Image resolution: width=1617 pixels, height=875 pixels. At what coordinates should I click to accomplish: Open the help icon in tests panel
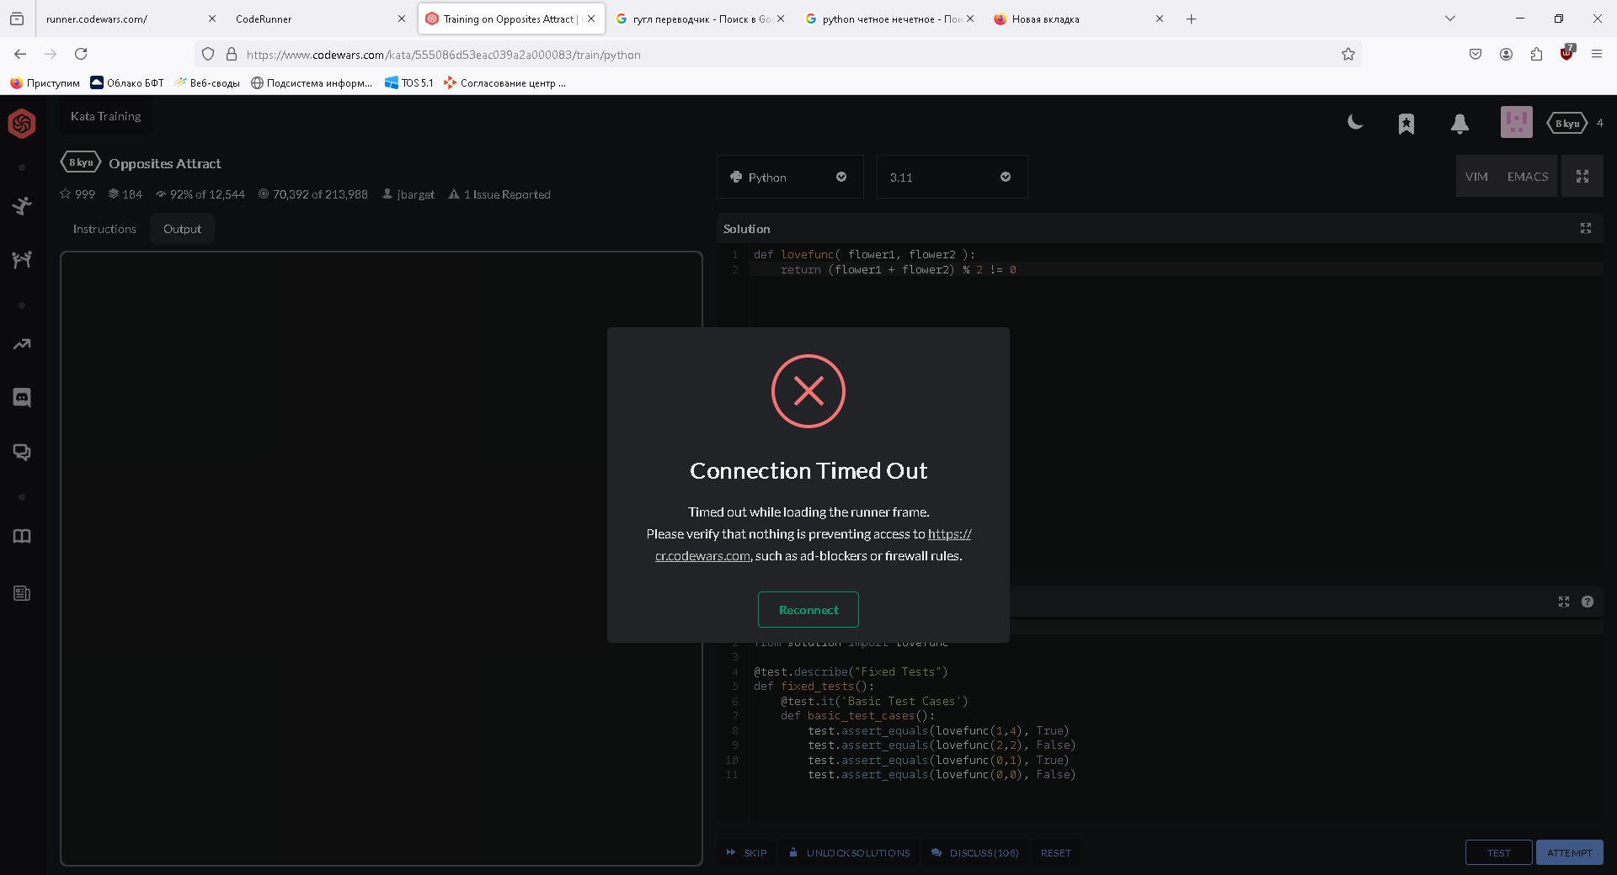point(1587,602)
